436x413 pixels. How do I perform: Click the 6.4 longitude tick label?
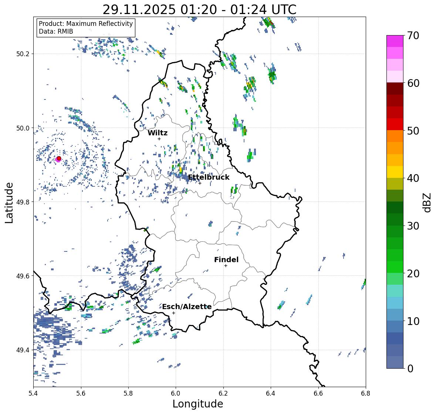pos(271,393)
